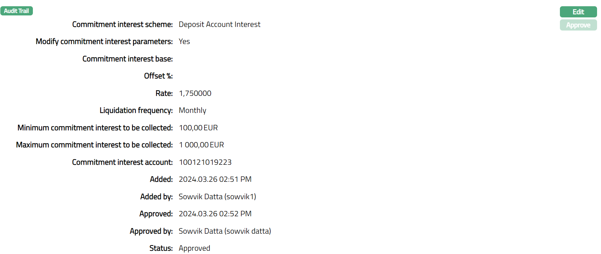601x254 pixels.
Task: Click the Status value Approved
Action: pos(194,248)
